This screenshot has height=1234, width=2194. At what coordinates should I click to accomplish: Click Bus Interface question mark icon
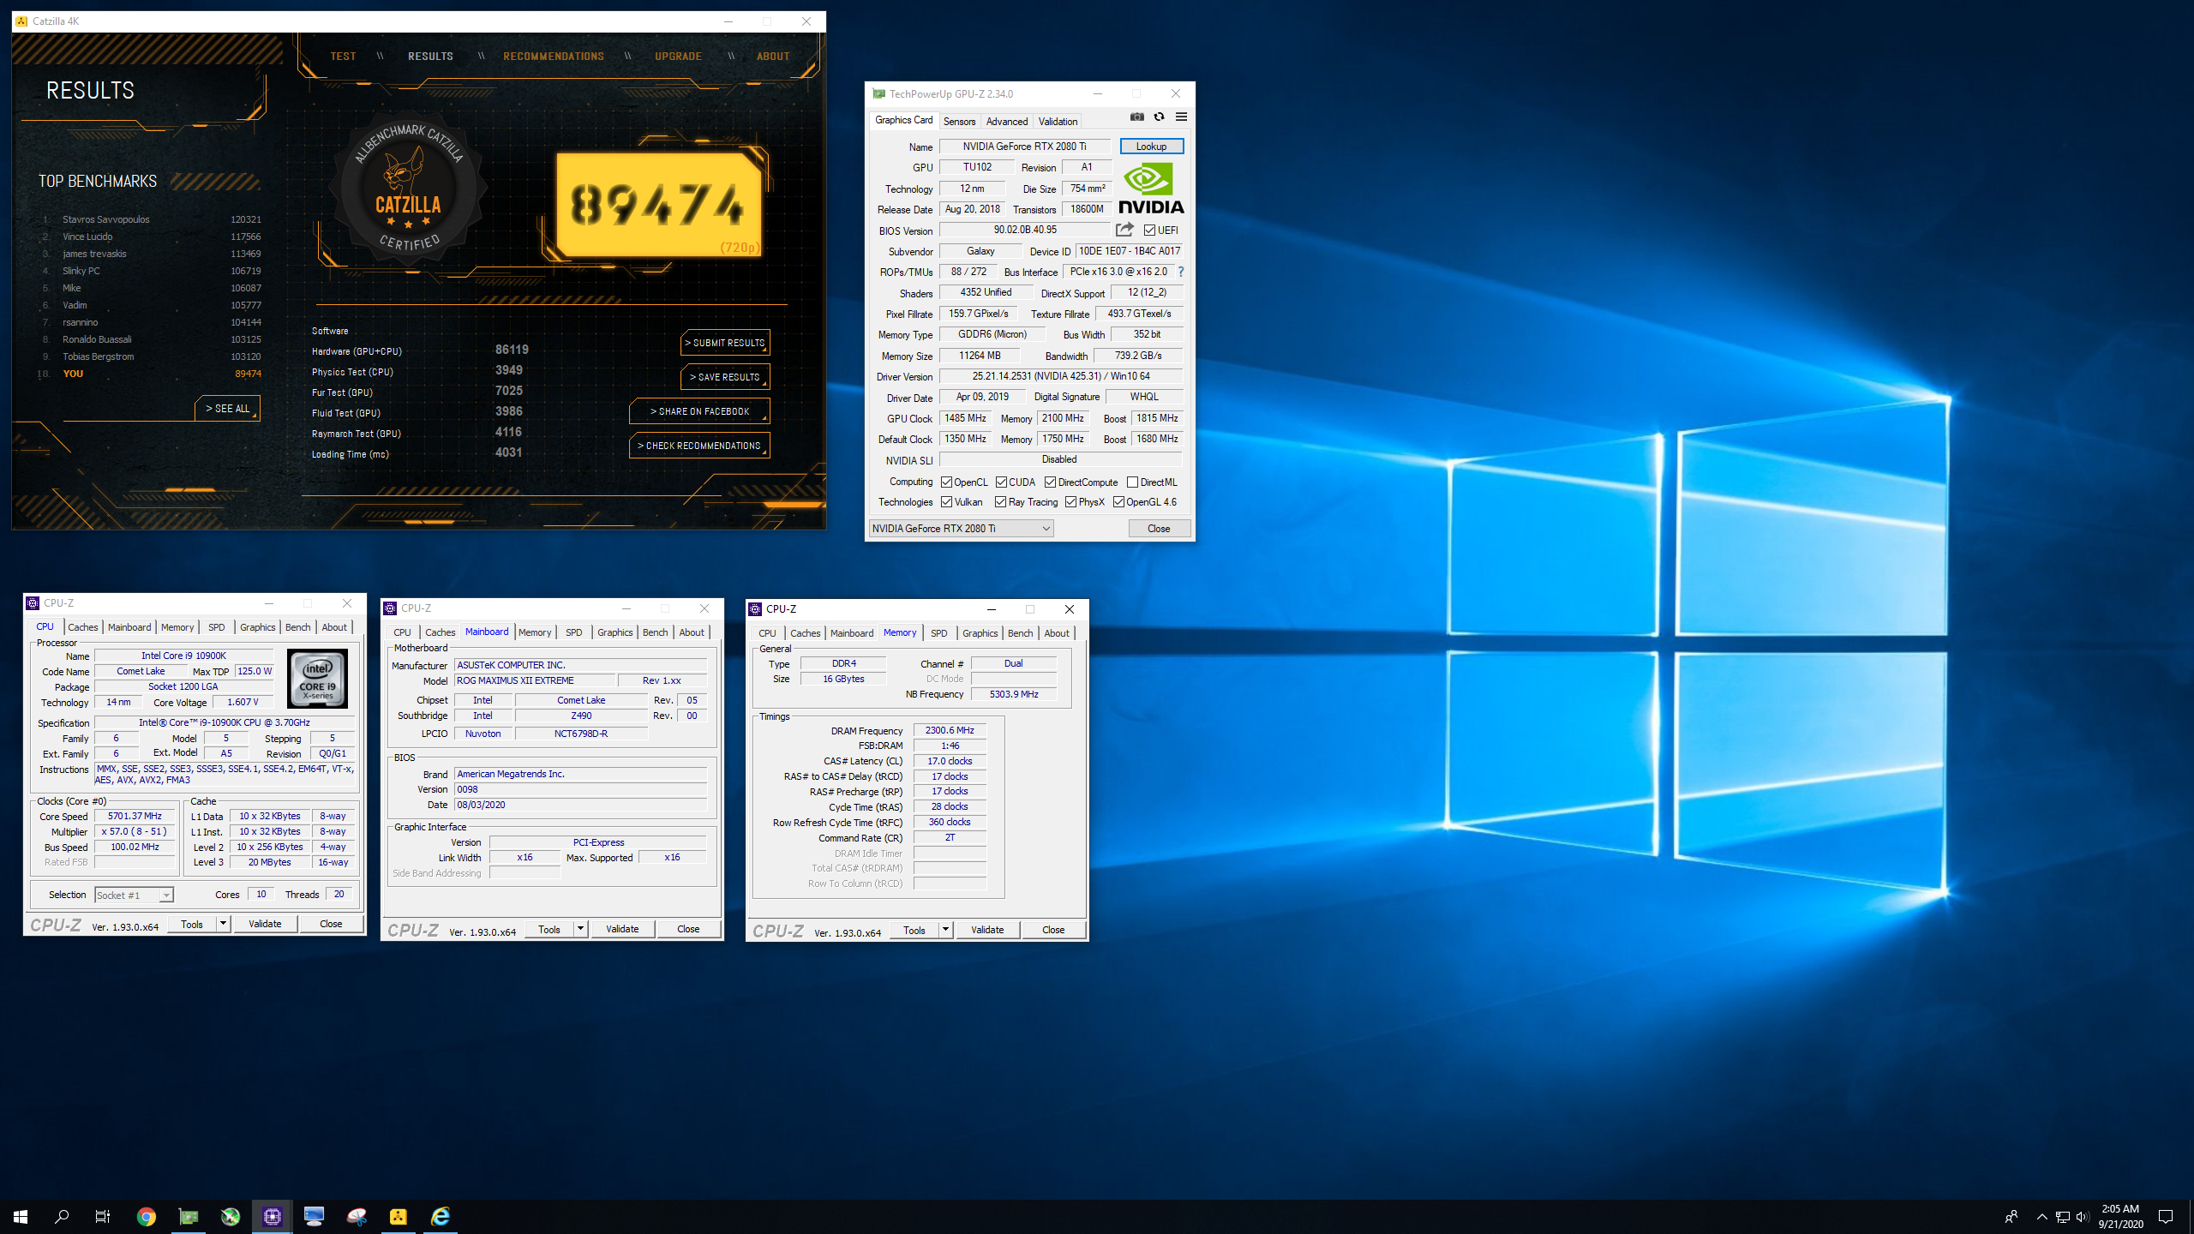[1180, 272]
